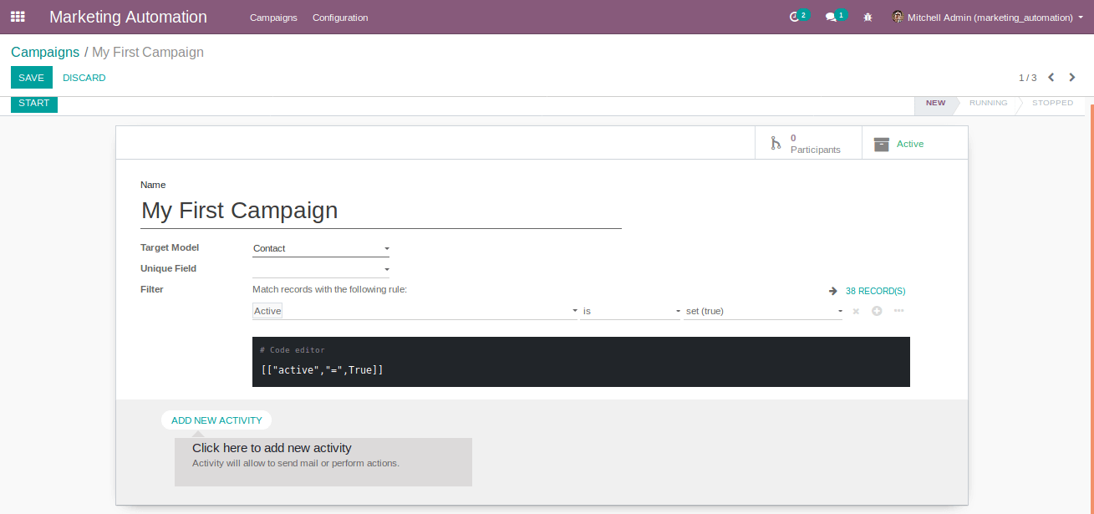The height and width of the screenshot is (514, 1094).
Task: Open the Active field selector dropdown
Action: pyautogui.click(x=415, y=311)
